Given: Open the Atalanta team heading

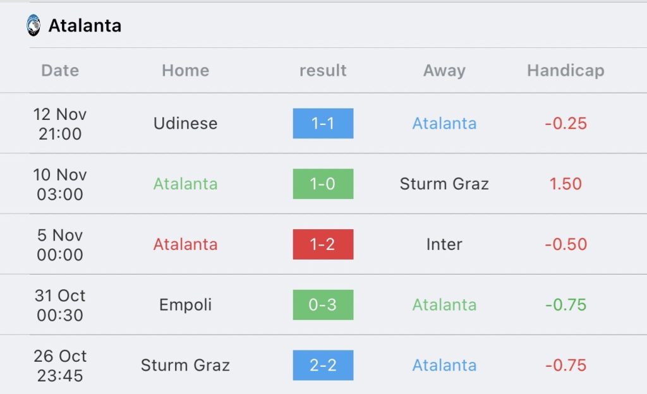Looking at the screenshot, I should (x=85, y=25).
